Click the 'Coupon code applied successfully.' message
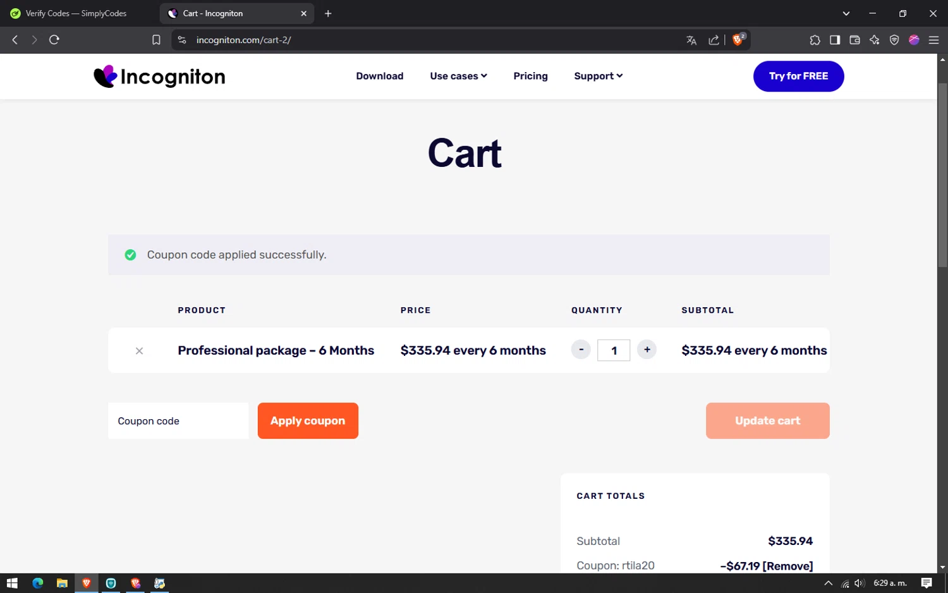The height and width of the screenshot is (593, 948). pyautogui.click(x=236, y=255)
